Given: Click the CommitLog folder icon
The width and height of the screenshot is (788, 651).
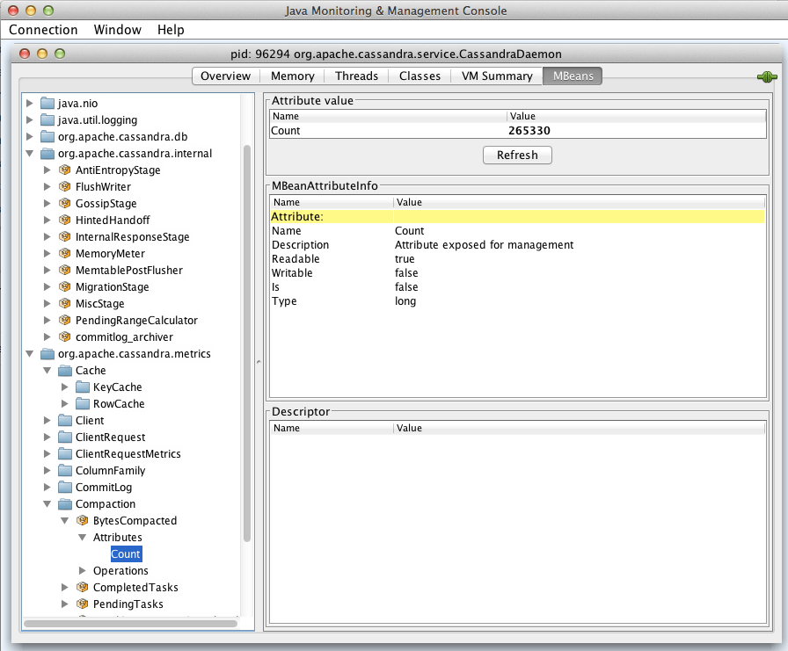Looking at the screenshot, I should pos(64,487).
